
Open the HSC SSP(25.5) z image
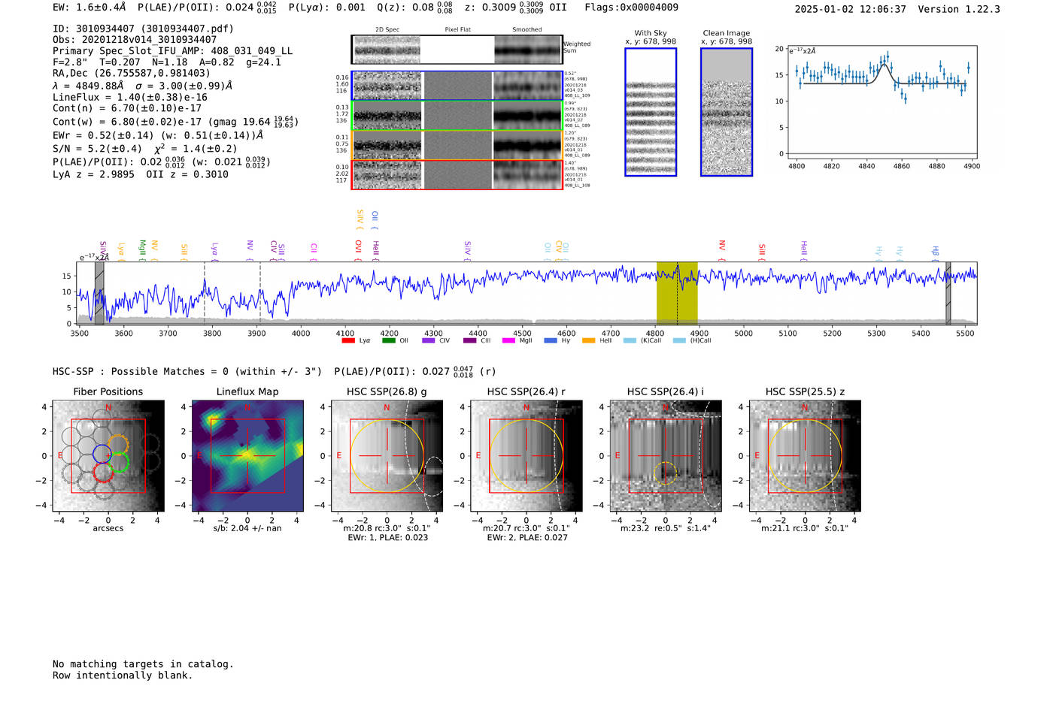(806, 456)
